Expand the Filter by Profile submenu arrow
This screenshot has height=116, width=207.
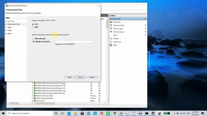pos(146,25)
